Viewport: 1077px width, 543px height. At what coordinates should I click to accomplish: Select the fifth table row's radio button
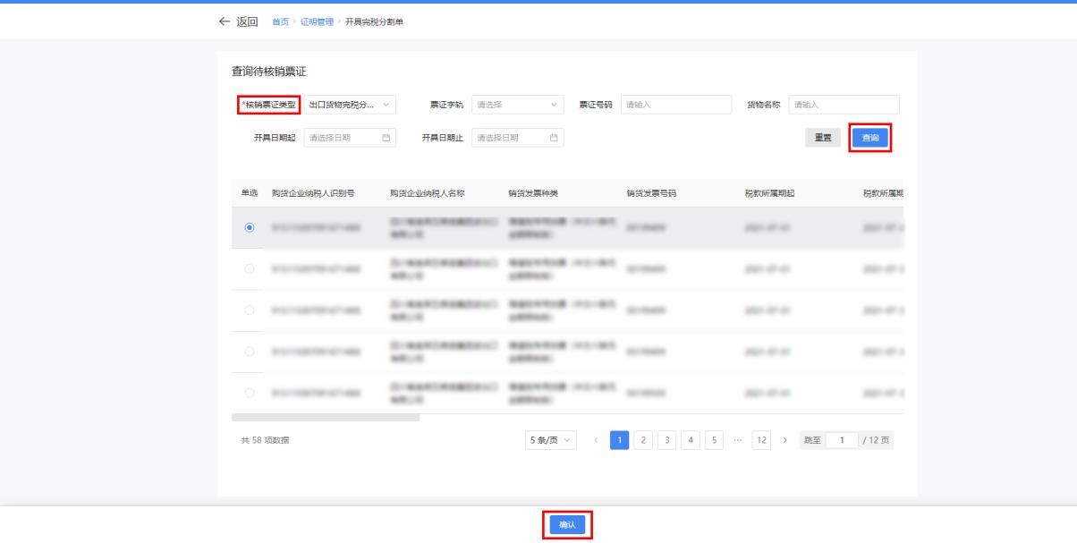pyautogui.click(x=248, y=393)
